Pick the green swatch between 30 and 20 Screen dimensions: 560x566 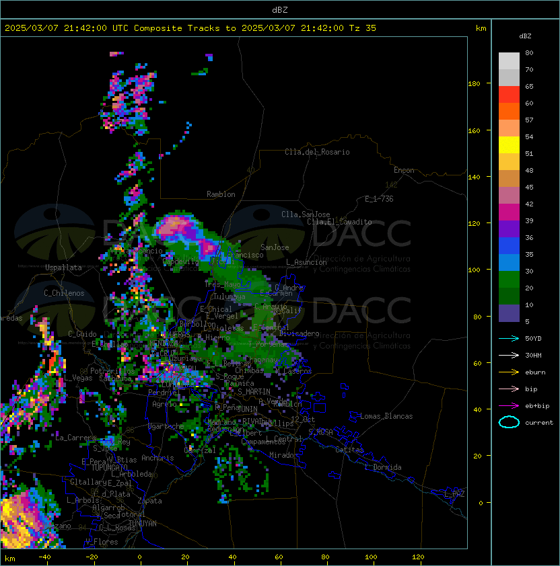tap(509, 279)
